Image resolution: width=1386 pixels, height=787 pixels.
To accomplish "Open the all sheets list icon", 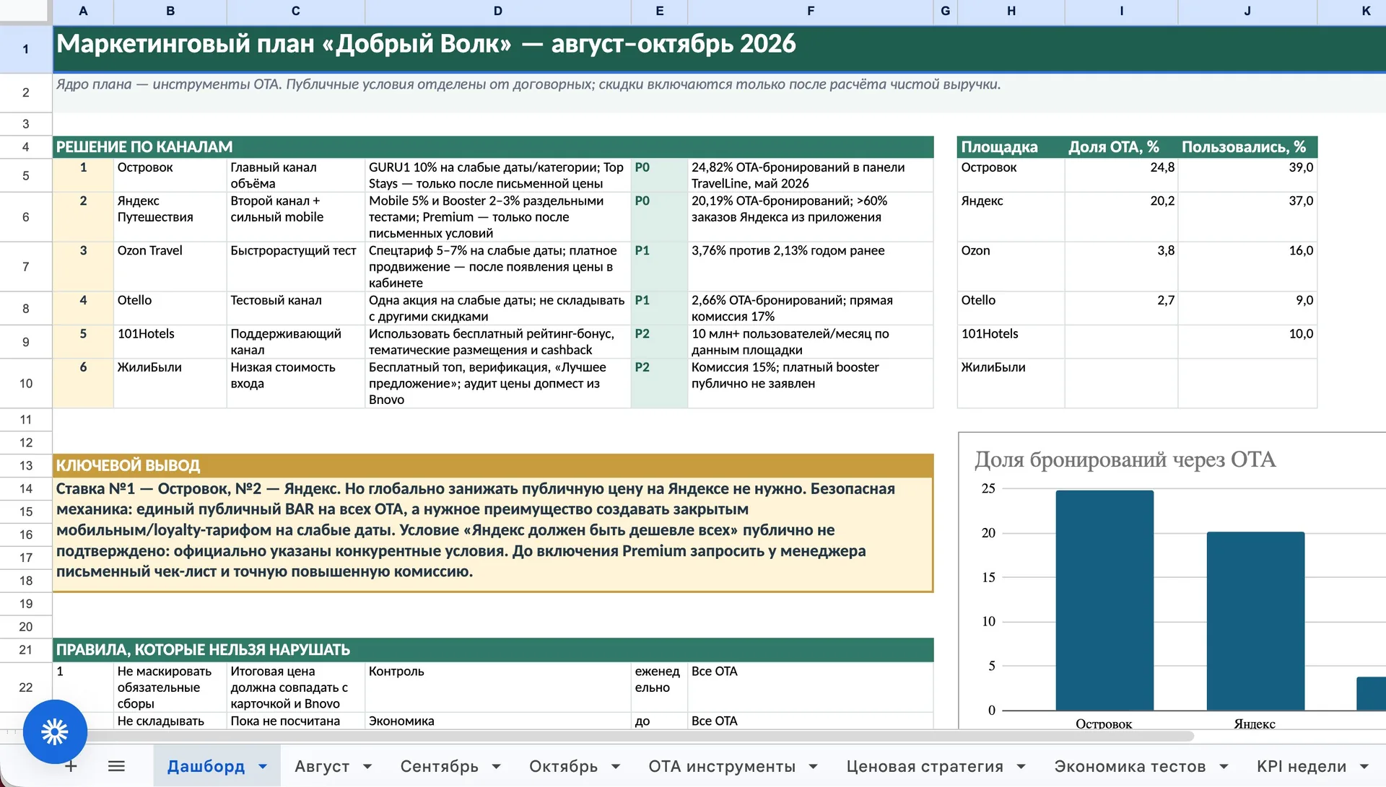I will pyautogui.click(x=116, y=766).
